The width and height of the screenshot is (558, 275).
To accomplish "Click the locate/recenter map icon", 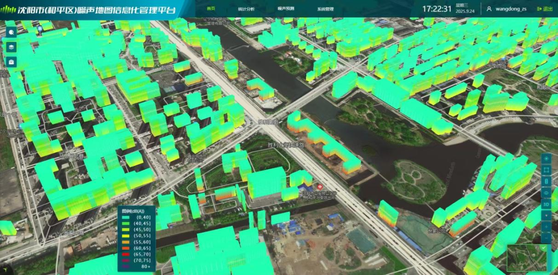I will tap(546, 158).
